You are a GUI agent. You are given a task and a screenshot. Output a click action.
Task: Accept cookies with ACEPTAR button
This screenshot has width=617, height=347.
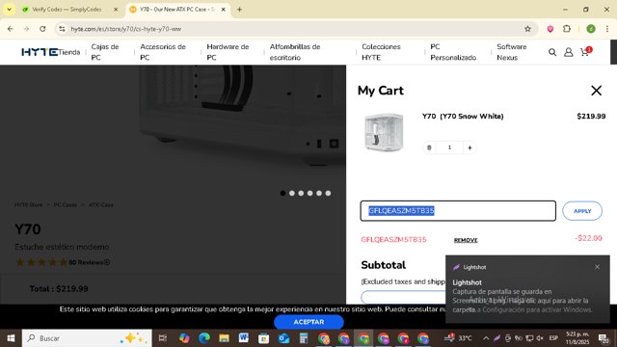pyautogui.click(x=308, y=322)
